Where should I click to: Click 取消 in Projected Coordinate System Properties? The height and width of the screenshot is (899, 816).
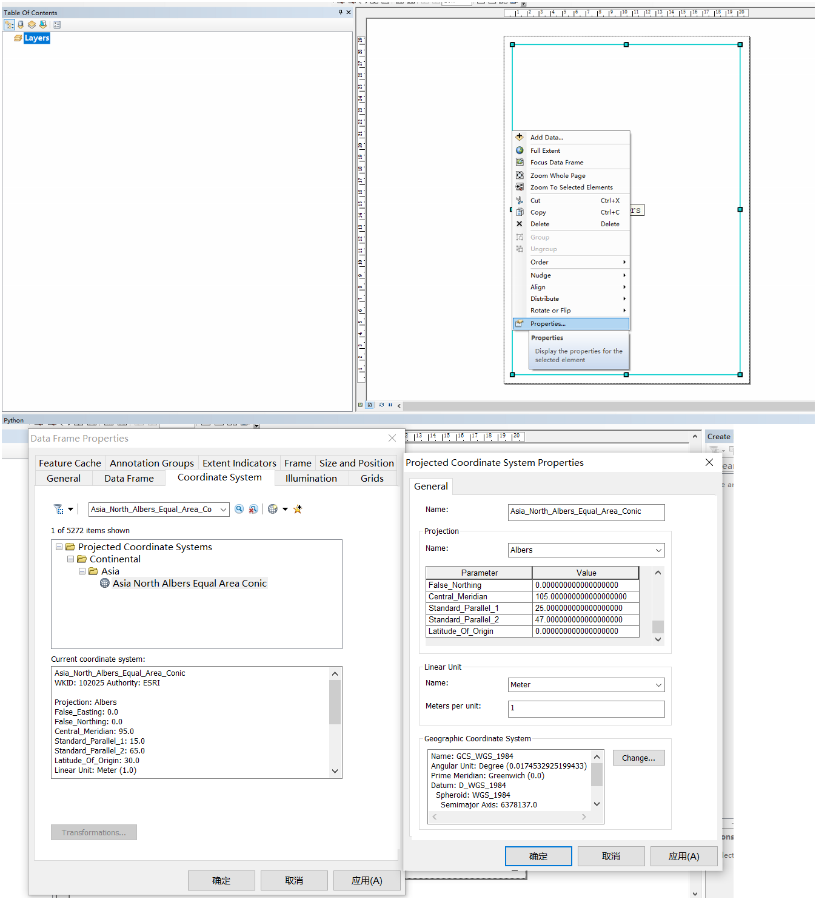(x=611, y=857)
